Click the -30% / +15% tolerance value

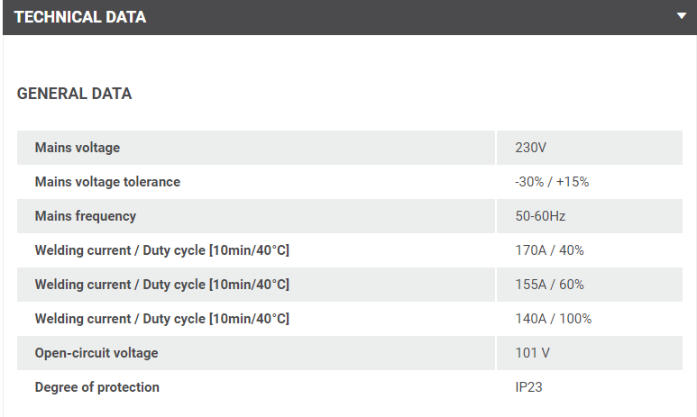552,182
